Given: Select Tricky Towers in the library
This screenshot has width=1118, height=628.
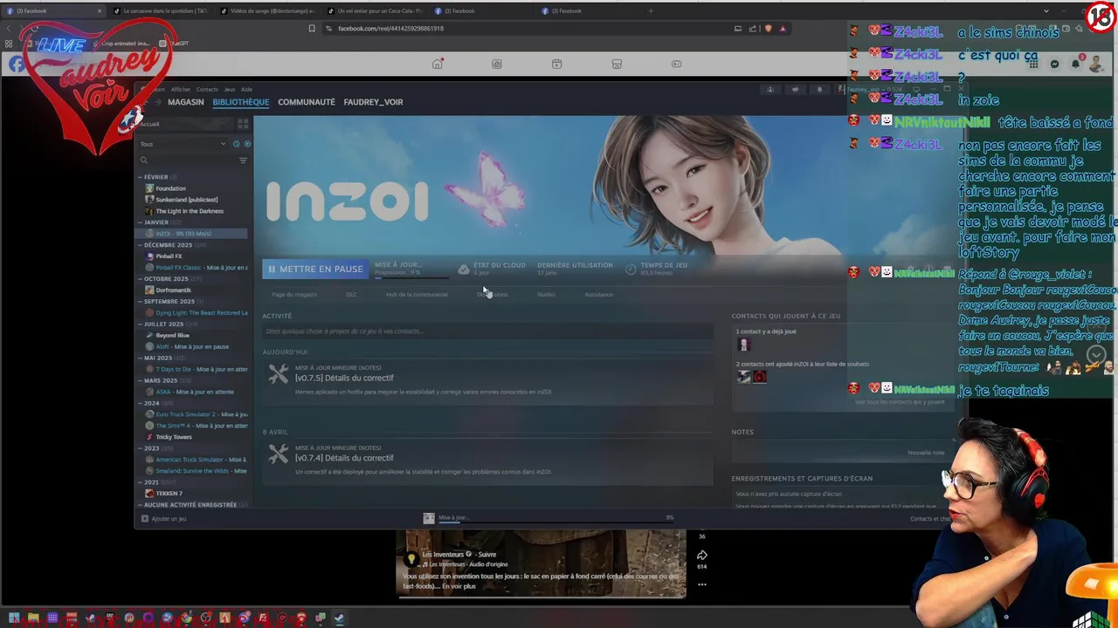Looking at the screenshot, I should point(173,437).
